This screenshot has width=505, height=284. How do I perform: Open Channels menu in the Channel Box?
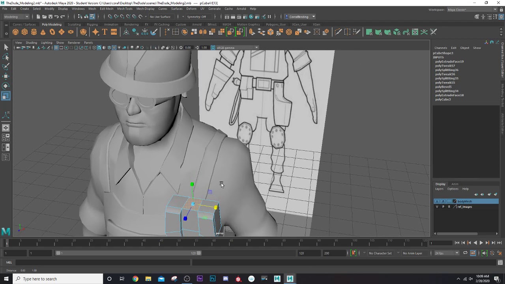tap(441, 48)
